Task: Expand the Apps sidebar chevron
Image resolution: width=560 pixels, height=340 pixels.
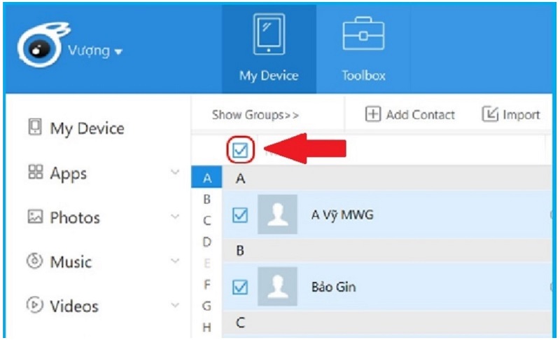Action: [x=175, y=172]
